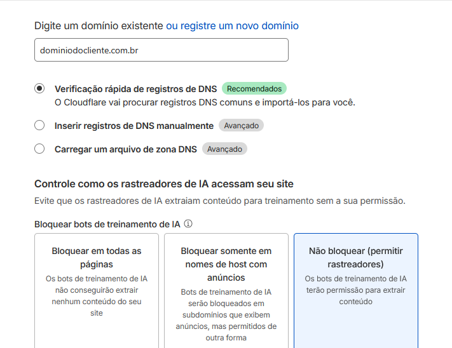Image resolution: width=452 pixels, height=348 pixels.
Task: Choose 'Bloquear somente em nomes de host' card
Action: point(226,290)
